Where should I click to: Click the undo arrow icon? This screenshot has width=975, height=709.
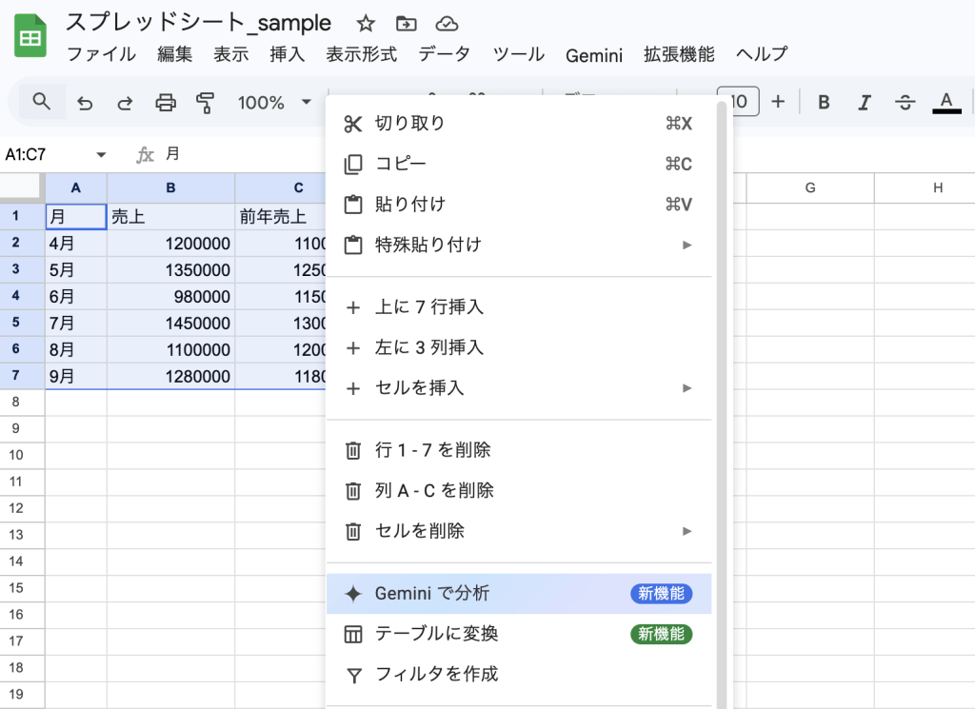tap(85, 103)
